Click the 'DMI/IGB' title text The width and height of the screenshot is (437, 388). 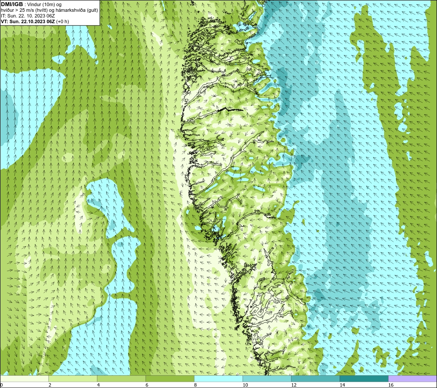(x=12, y=4)
